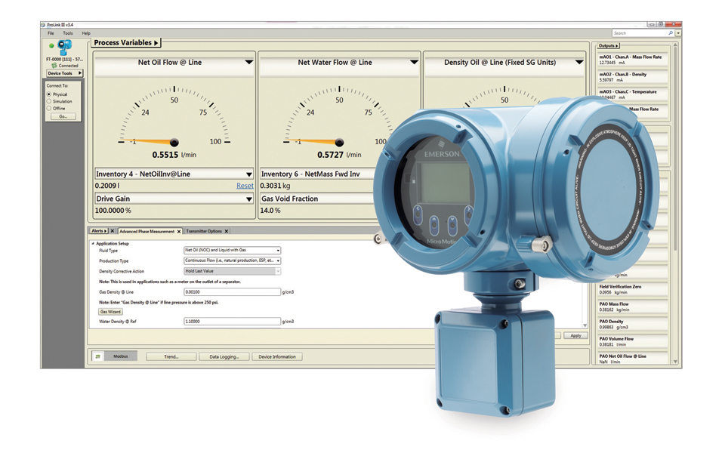Switch to the Alerts tab
Image resolution: width=722 pixels, height=453 pixels.
[98, 231]
